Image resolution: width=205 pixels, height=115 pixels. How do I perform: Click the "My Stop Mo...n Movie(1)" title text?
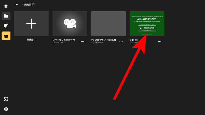tap(103, 40)
